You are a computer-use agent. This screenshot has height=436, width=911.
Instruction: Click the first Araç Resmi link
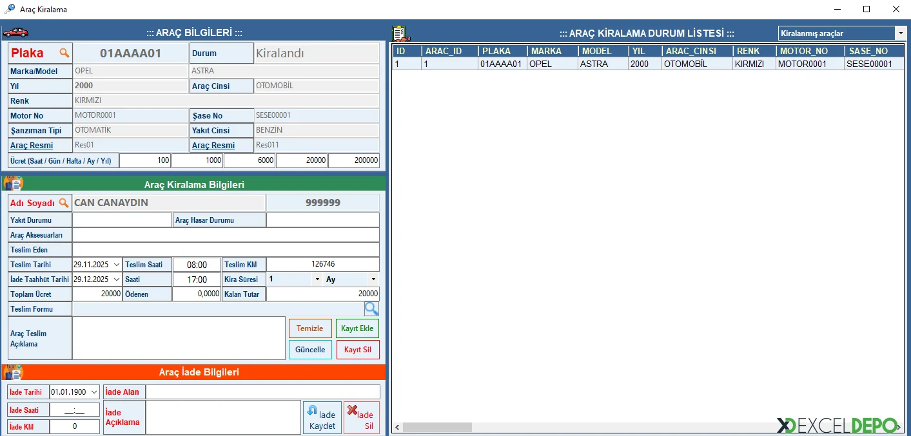32,146
